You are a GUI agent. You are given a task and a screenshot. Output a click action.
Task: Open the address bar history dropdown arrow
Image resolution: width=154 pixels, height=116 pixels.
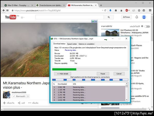[x=102, y=11]
